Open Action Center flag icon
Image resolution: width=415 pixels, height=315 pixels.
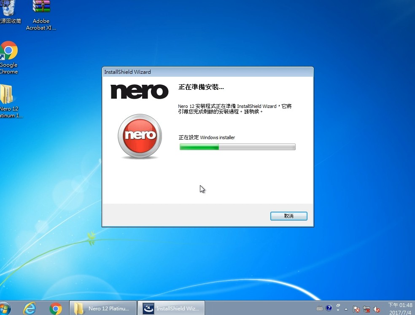point(356,309)
